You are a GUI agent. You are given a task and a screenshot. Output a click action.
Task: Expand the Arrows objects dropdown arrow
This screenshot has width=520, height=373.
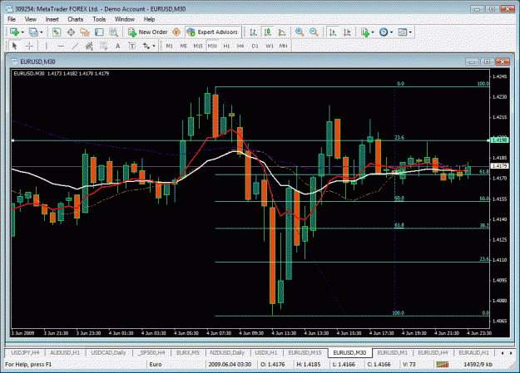click(x=154, y=46)
